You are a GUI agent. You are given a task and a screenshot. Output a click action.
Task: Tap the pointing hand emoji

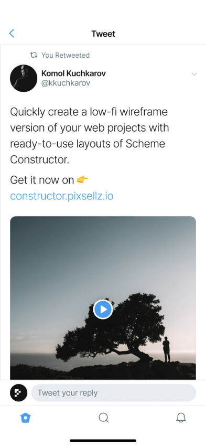82,179
